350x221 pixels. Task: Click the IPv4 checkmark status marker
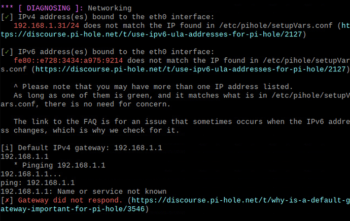(x=7, y=17)
